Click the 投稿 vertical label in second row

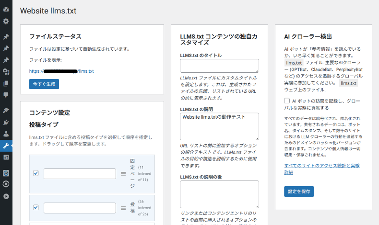click(132, 208)
